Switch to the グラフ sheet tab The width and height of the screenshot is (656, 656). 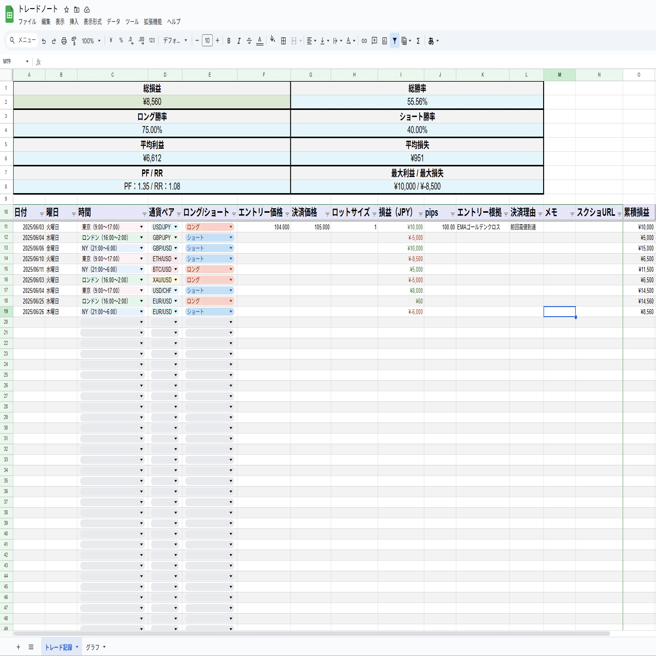pyautogui.click(x=95, y=647)
